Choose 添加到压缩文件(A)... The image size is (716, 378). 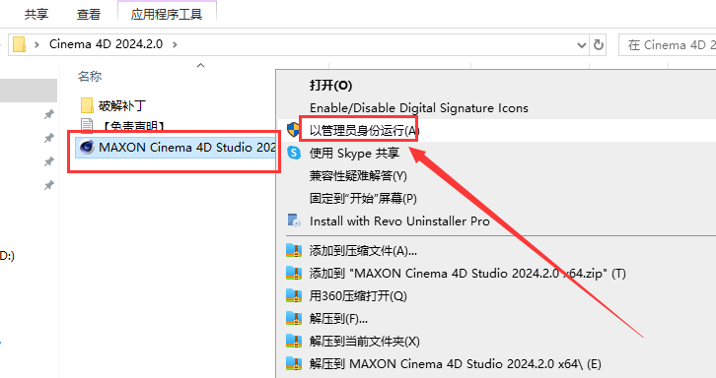point(363,251)
